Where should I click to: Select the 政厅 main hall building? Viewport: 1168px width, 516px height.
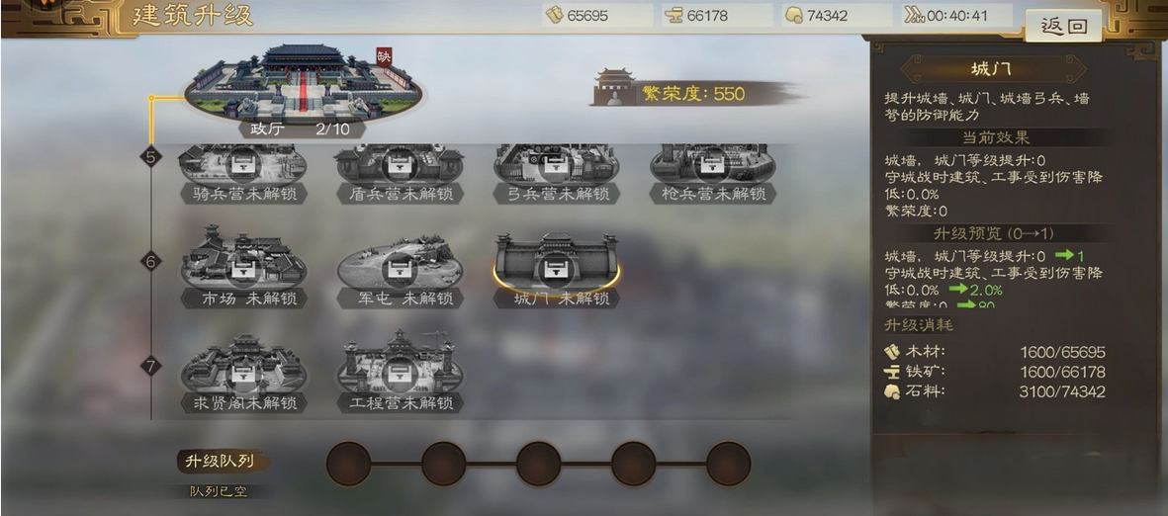(302, 89)
